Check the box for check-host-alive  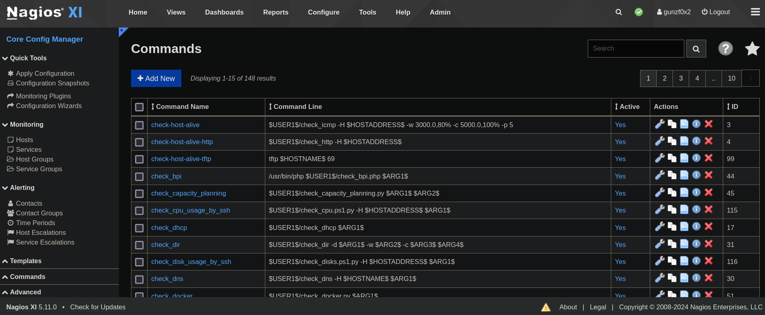(x=139, y=125)
